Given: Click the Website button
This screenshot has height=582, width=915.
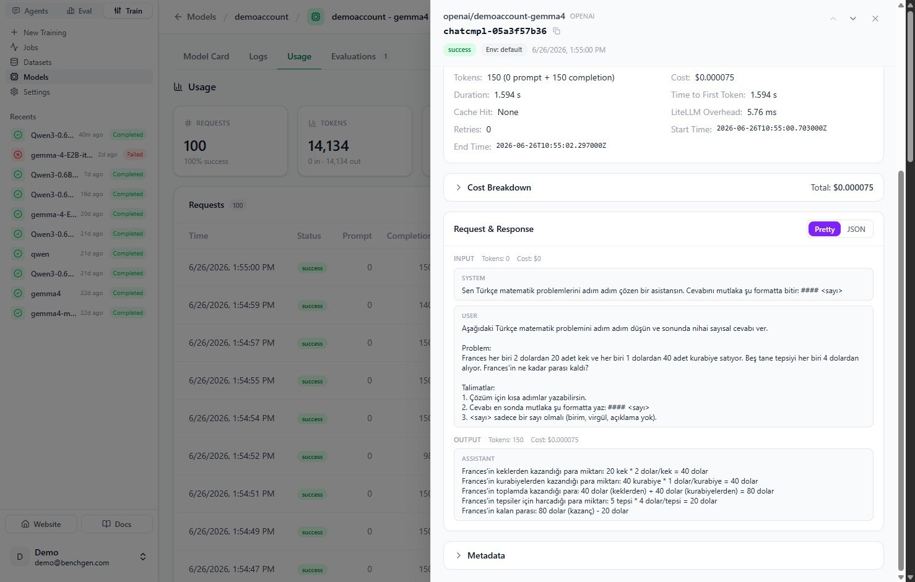Looking at the screenshot, I should pos(41,524).
